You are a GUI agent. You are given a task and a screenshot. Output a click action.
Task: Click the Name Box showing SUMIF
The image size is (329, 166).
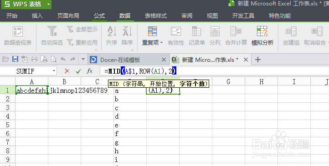tap(25, 71)
